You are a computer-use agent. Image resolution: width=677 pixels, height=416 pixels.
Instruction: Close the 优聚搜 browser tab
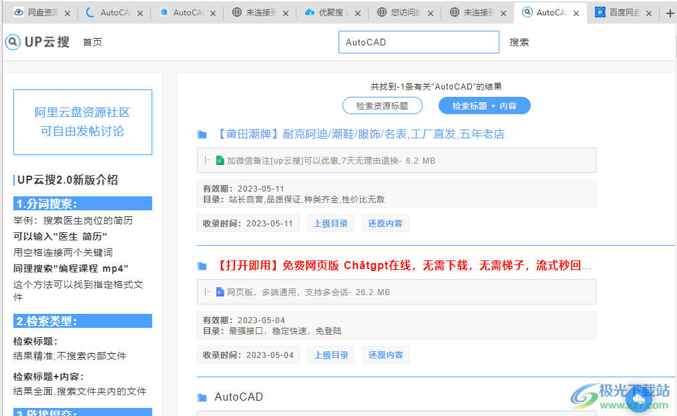click(x=357, y=13)
